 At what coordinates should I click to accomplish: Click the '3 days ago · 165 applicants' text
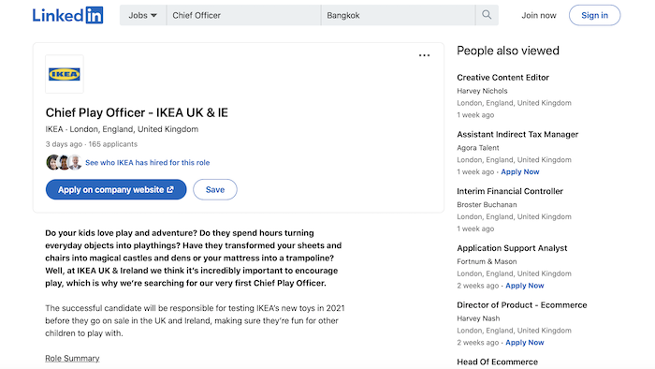click(x=92, y=144)
